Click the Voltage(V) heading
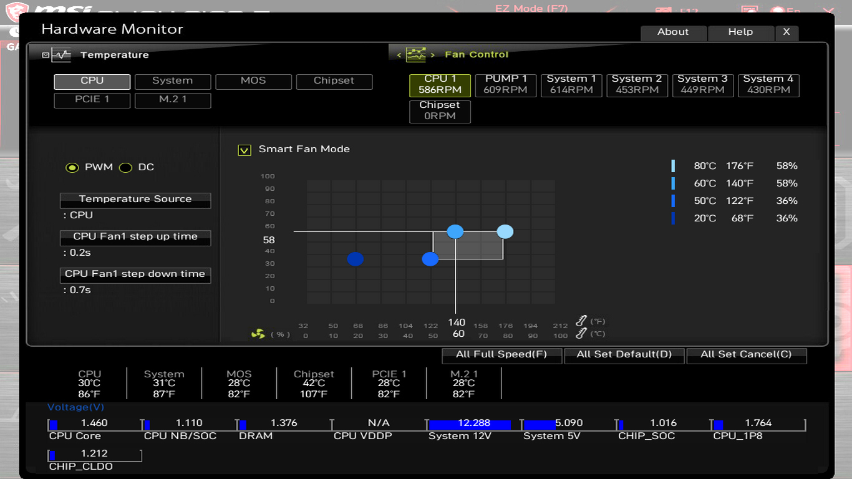This screenshot has height=479, width=852. 76,407
